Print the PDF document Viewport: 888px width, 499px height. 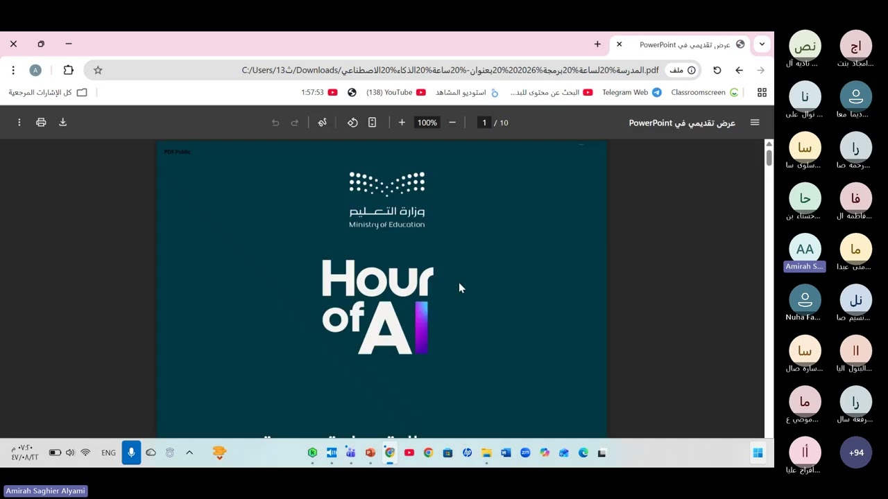(41, 123)
